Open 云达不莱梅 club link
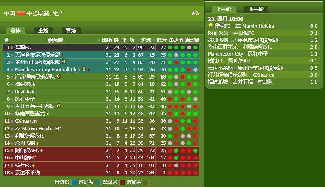Screen dimensions: 325x187 (x=27, y=172)
